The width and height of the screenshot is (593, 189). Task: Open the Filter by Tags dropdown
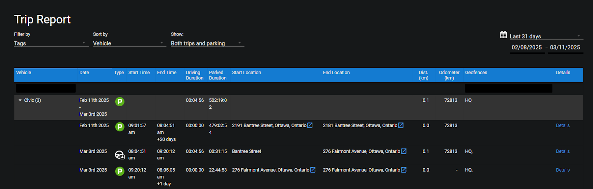click(51, 43)
